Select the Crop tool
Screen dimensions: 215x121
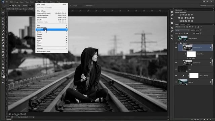pyautogui.click(x=3, y=25)
